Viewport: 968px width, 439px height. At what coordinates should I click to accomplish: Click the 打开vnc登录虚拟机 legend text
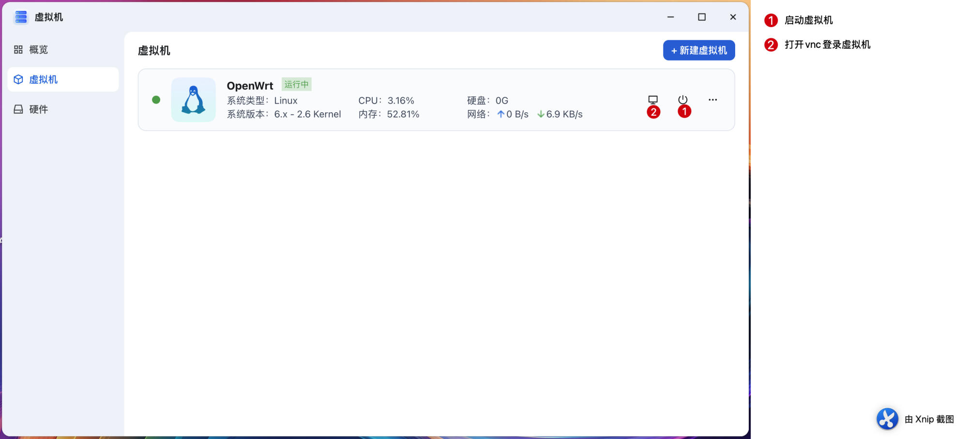[x=827, y=45]
